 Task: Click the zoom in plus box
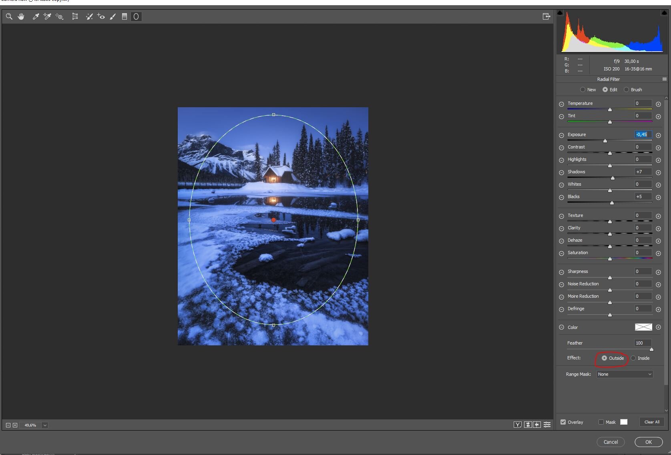[x=15, y=425]
